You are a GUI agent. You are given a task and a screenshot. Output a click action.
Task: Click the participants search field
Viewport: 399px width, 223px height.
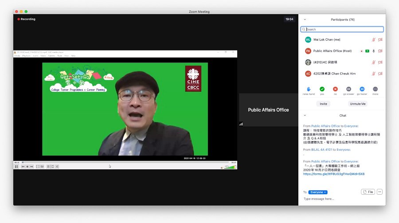342,29
